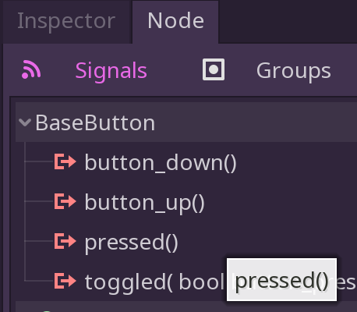Collapse the BaseButton section chevron
Screen dimensions: 357x312
point(25,122)
